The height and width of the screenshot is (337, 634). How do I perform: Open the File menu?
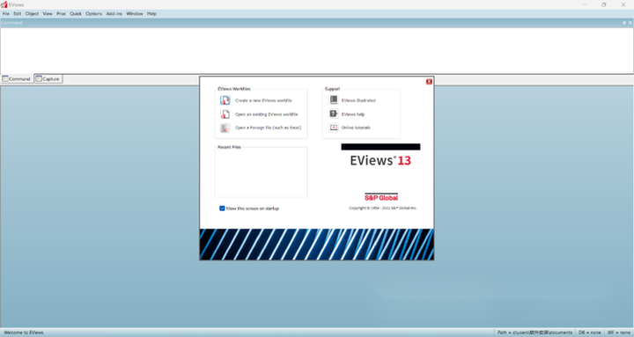click(6, 14)
